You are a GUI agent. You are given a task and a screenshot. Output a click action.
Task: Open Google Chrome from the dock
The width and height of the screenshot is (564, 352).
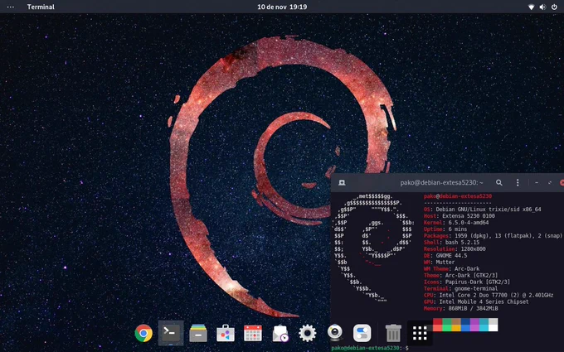coord(143,333)
